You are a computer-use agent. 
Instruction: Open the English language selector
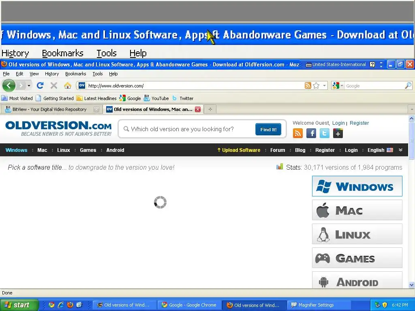pyautogui.click(x=380, y=150)
